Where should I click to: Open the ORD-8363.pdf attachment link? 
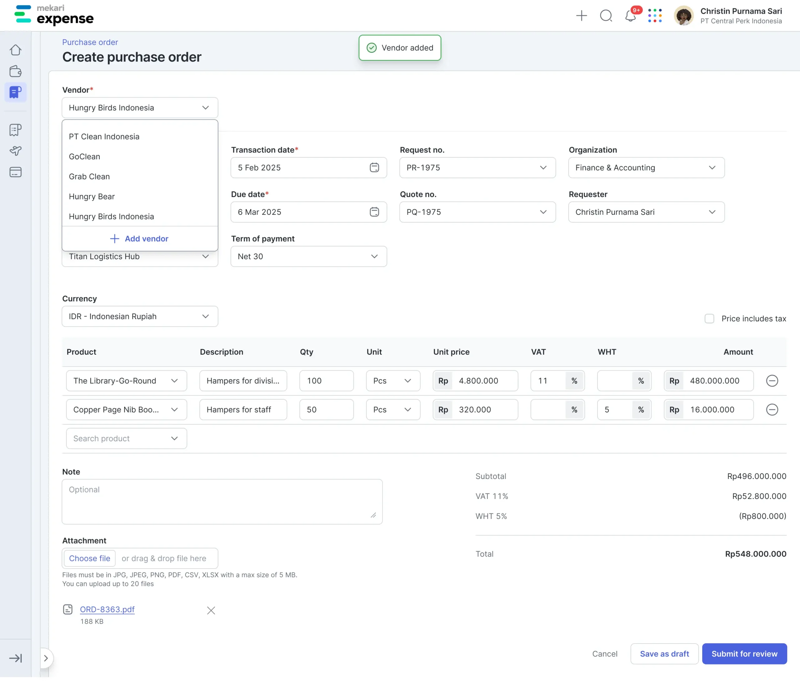(x=107, y=609)
